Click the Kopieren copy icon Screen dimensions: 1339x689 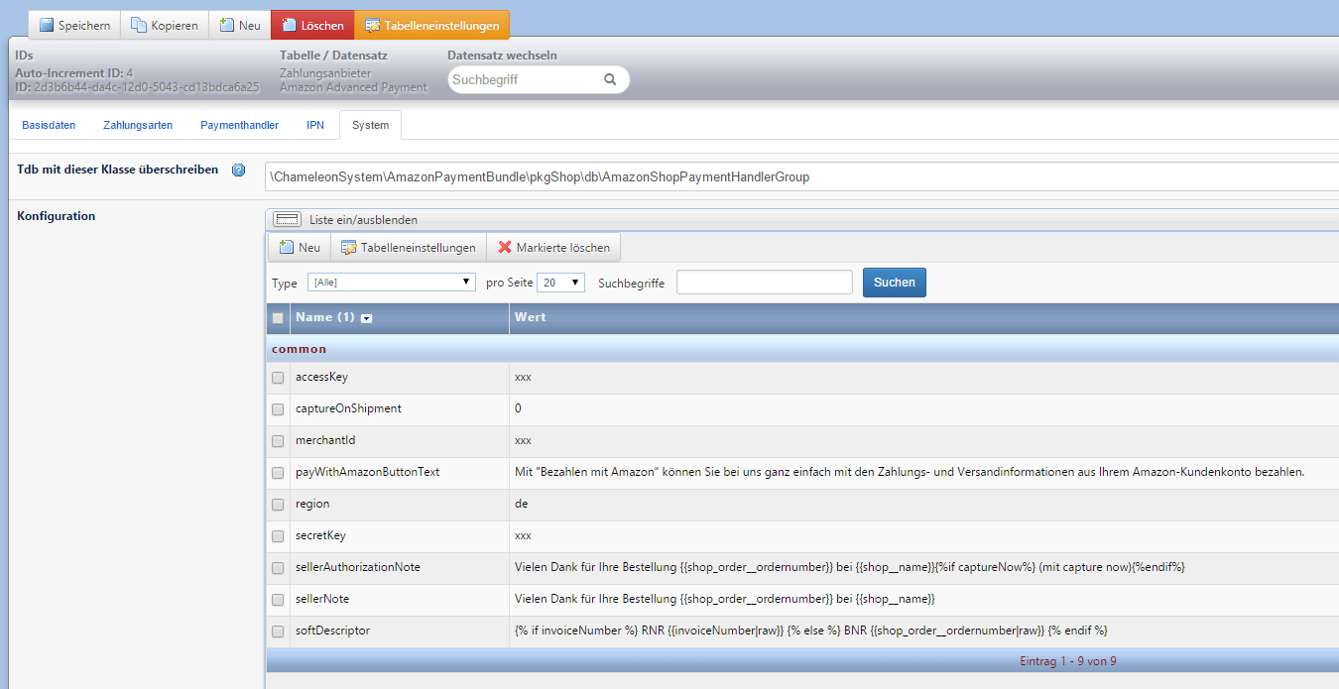coord(139,26)
